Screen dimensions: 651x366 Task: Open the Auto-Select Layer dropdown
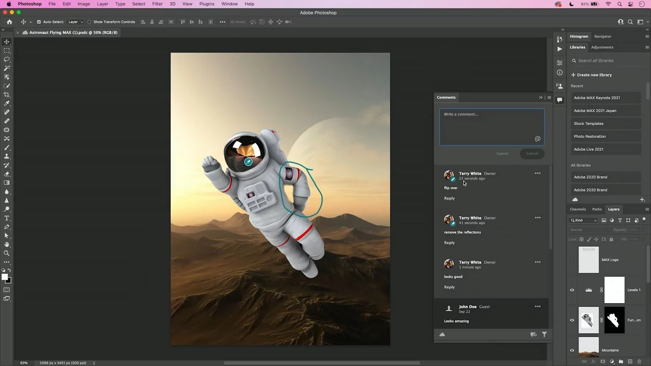pyautogui.click(x=75, y=22)
